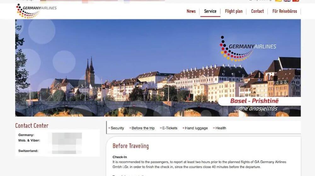Screen dimensions: 315x176
Task: Open the Contact page in navigation
Action: (x=257, y=11)
